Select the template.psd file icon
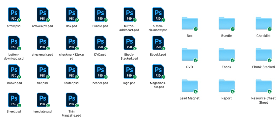 [x=43, y=100]
